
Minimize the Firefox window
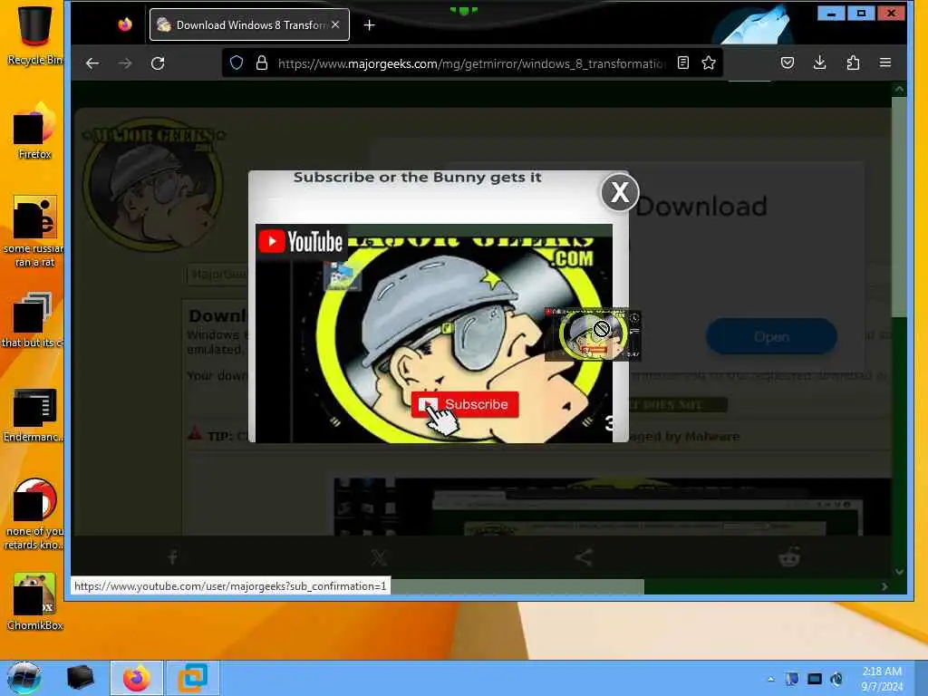[x=832, y=13]
